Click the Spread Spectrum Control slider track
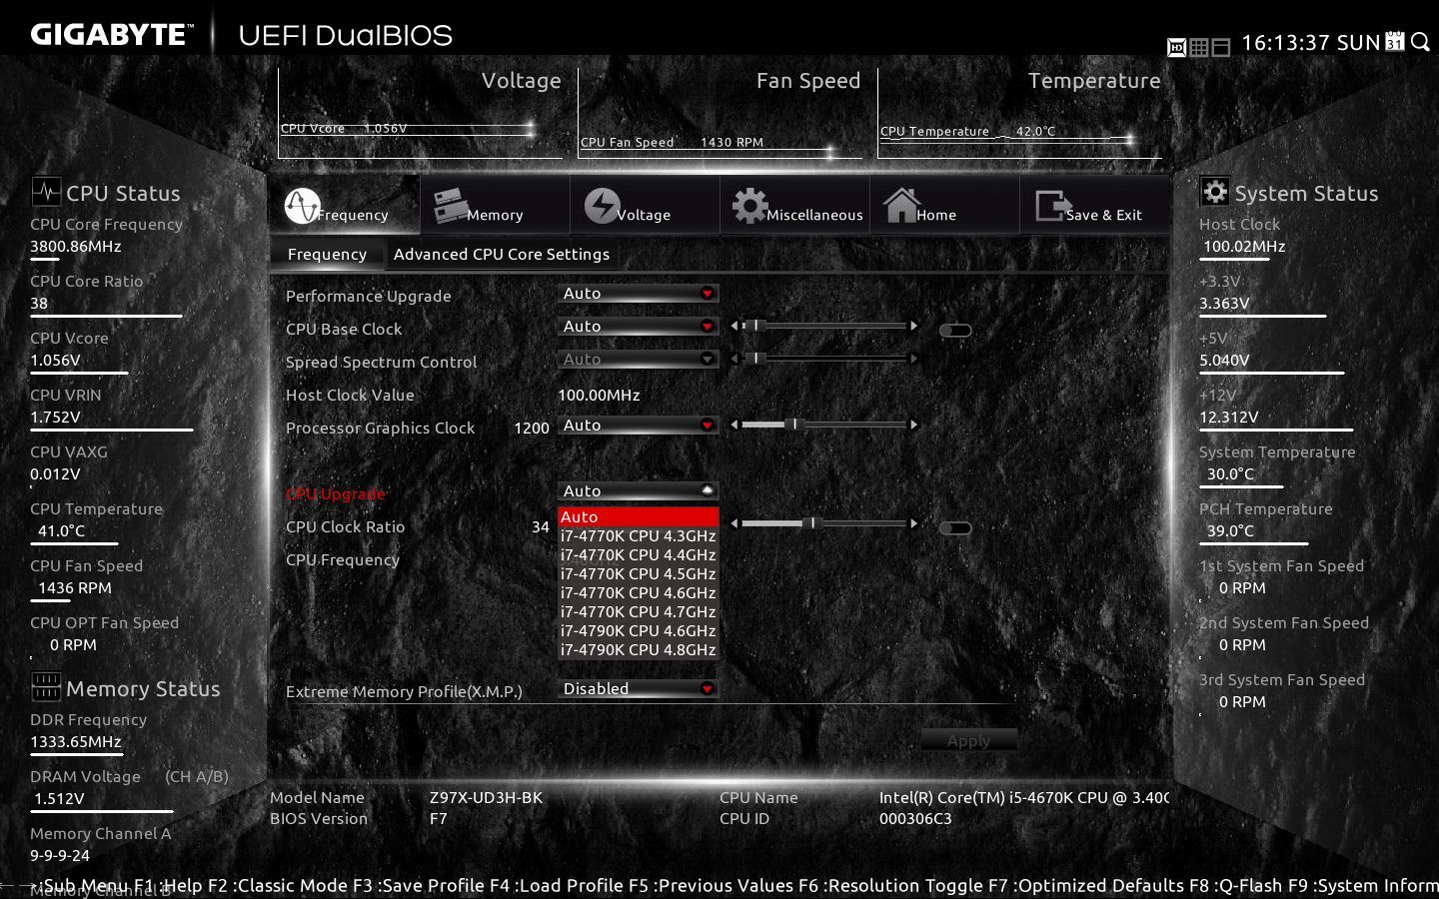 coord(824,358)
